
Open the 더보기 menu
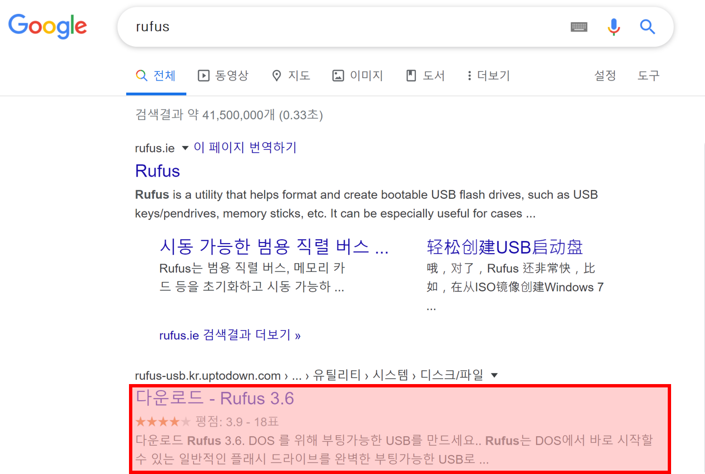pyautogui.click(x=489, y=75)
